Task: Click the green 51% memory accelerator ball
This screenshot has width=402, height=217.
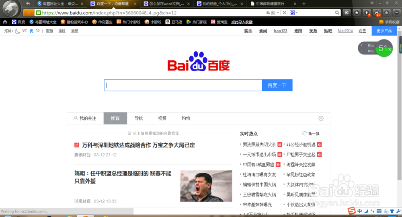Action: coord(384,48)
